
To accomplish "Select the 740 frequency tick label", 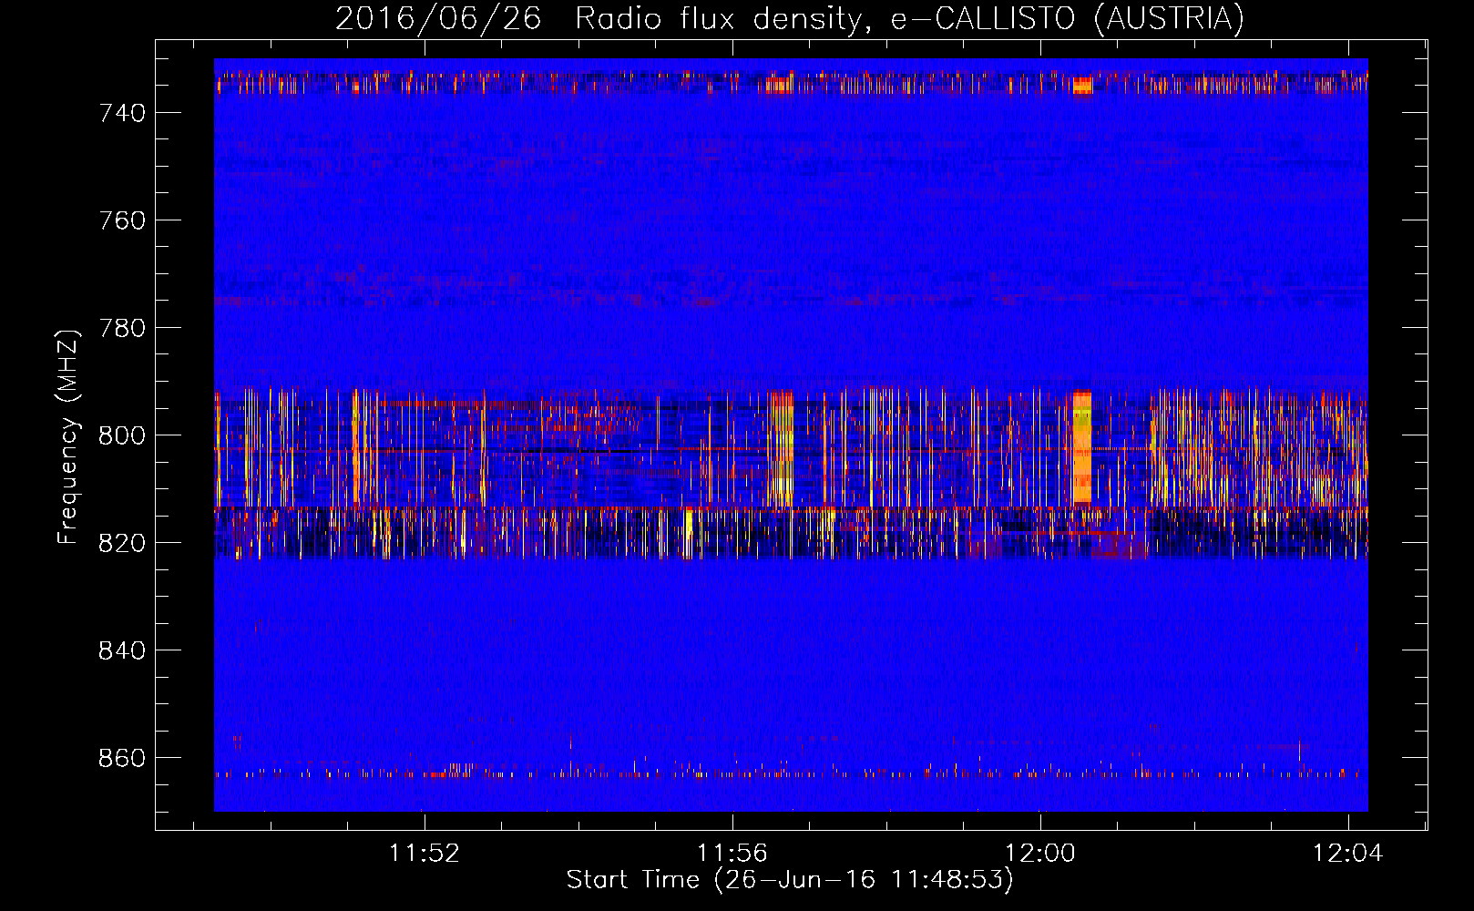I will click(122, 113).
